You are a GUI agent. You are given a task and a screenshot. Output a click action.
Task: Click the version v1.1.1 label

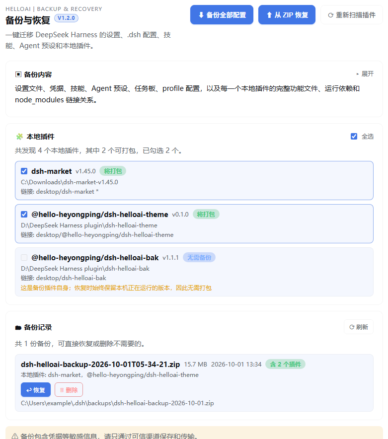tap(170, 258)
